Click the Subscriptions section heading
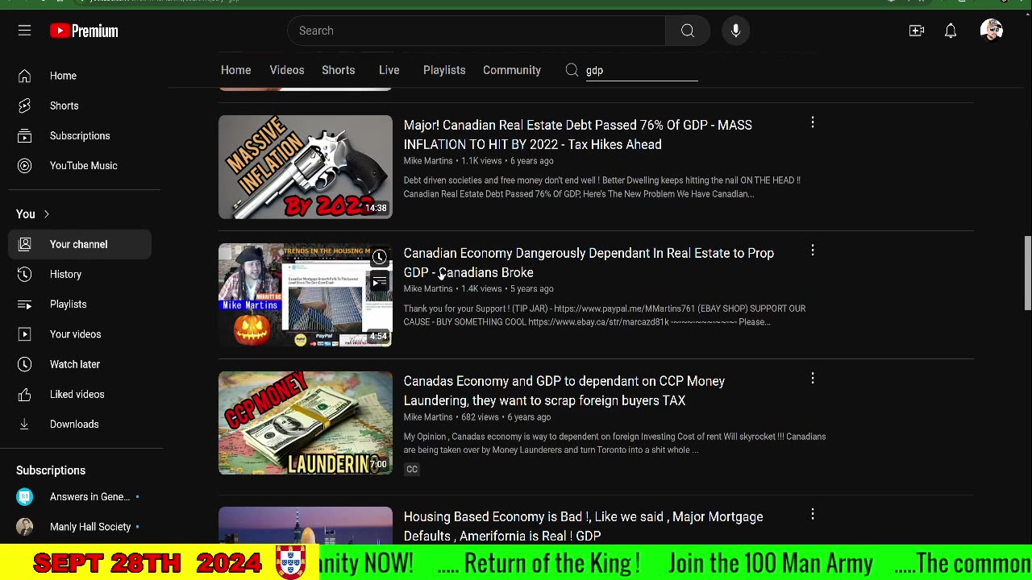Image resolution: width=1032 pixels, height=580 pixels. (51, 470)
